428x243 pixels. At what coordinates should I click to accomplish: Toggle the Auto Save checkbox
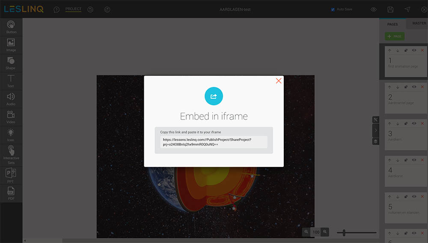pos(333,9)
